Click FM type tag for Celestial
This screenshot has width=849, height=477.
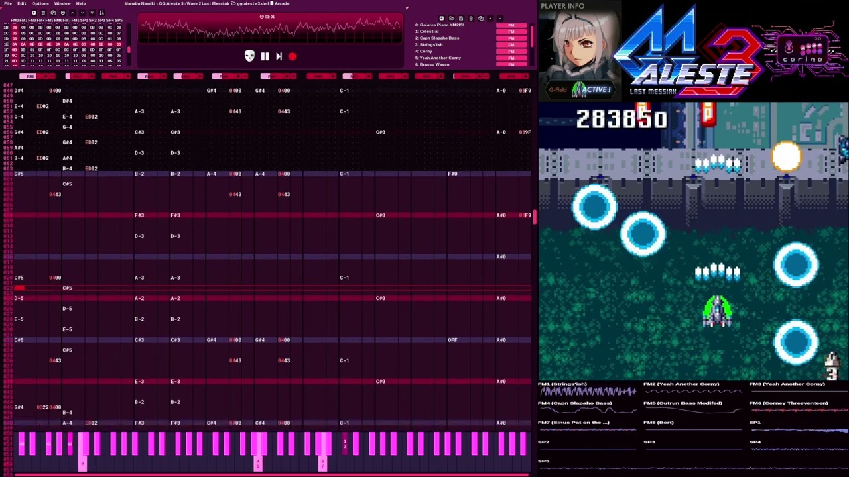pyautogui.click(x=511, y=32)
